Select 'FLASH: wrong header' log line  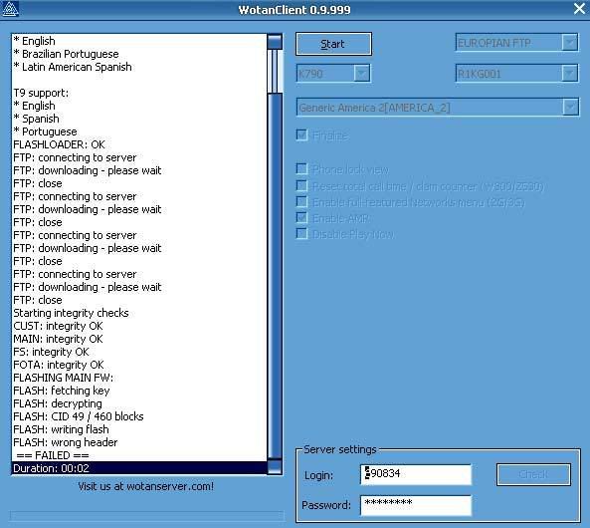coord(139,442)
